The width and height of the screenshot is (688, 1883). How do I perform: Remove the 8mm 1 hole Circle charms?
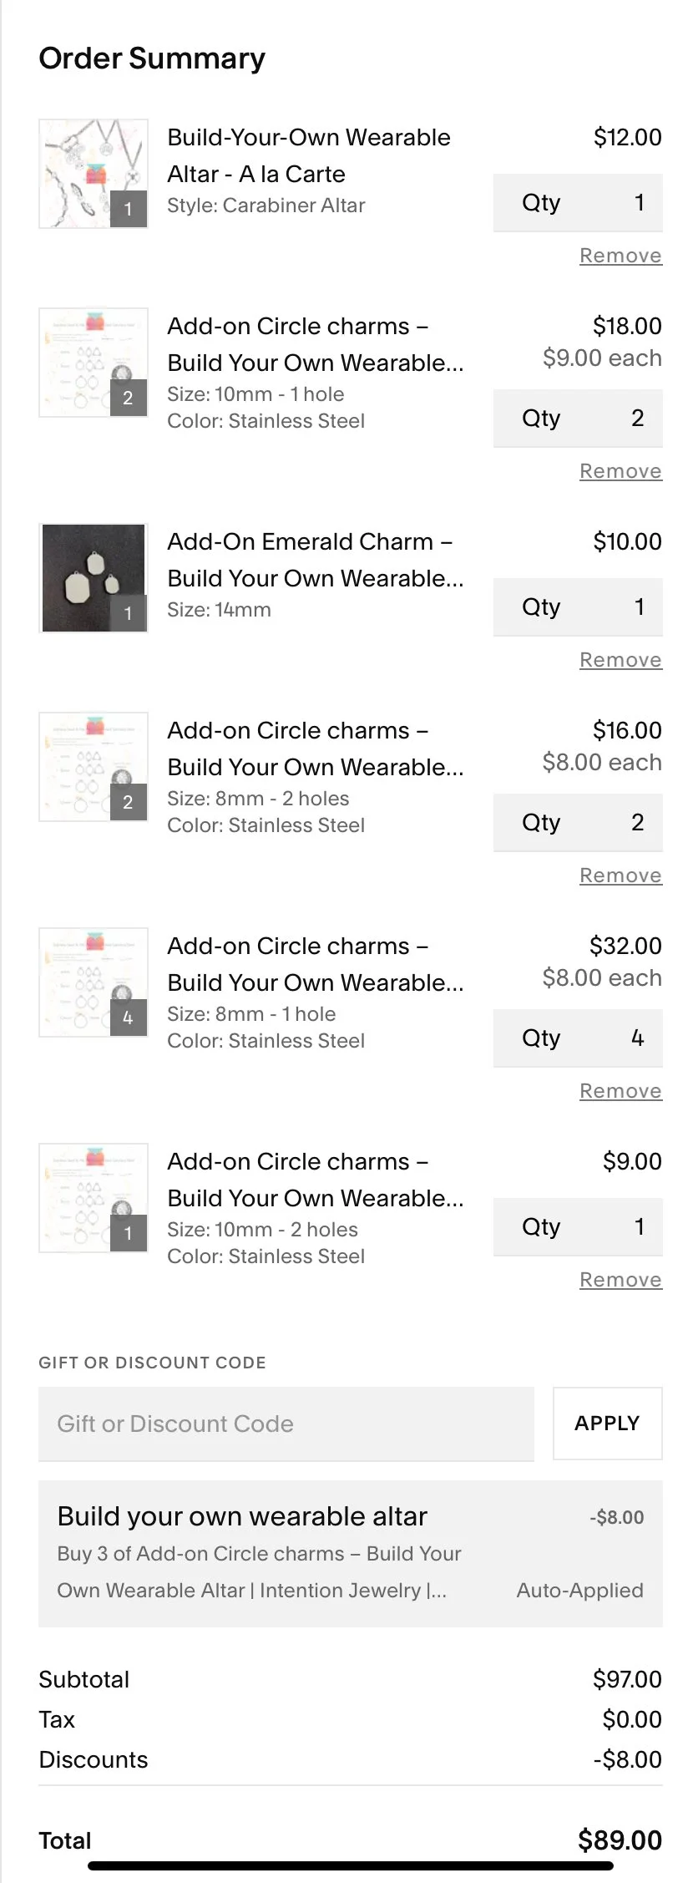pos(620,1091)
